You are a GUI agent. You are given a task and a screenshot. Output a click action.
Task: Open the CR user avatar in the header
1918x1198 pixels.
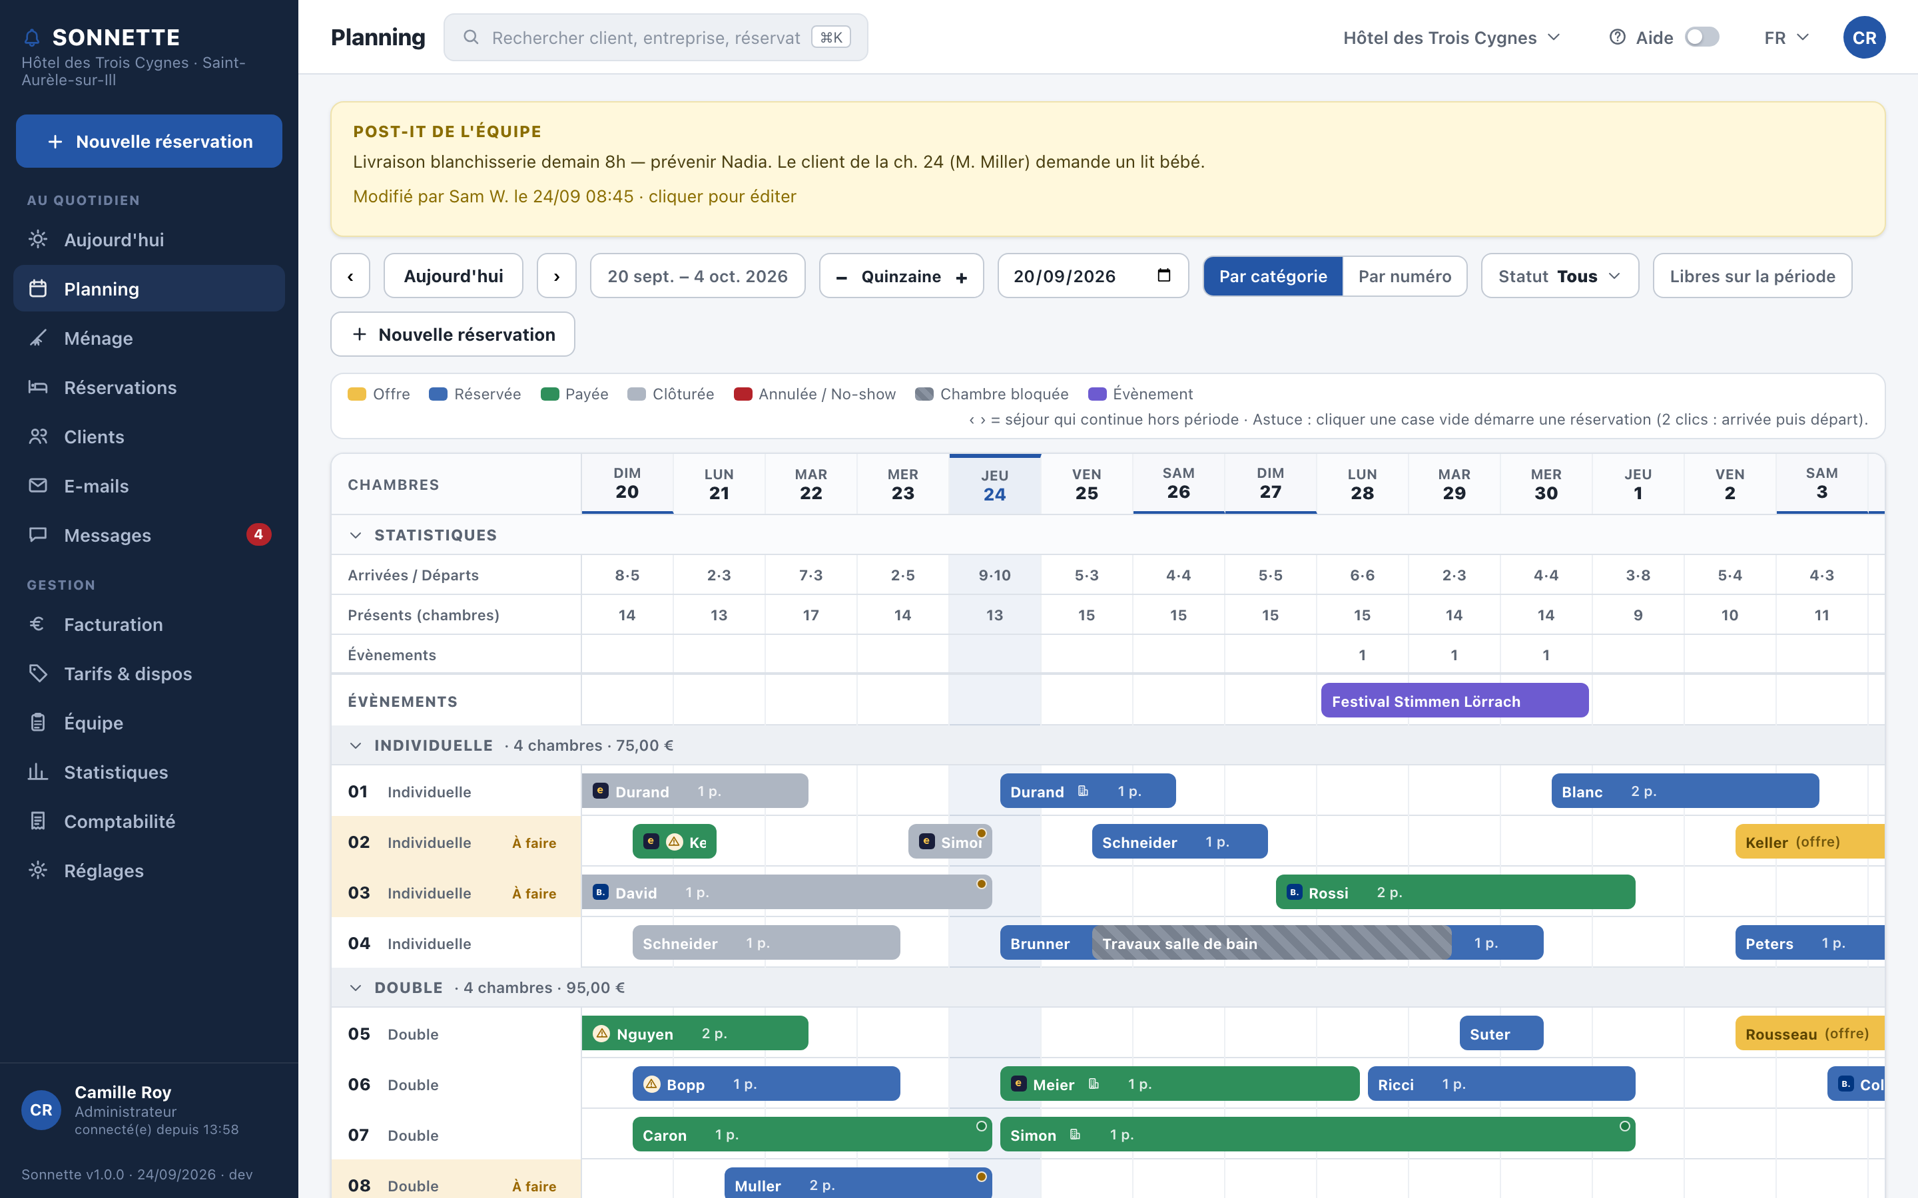pyautogui.click(x=1864, y=37)
